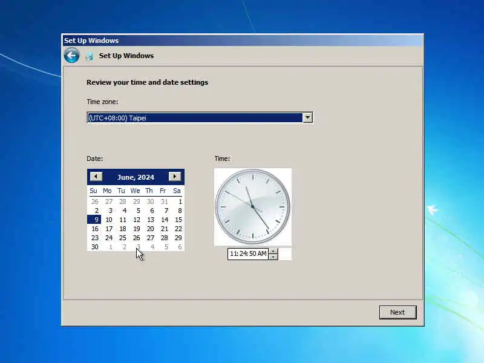The width and height of the screenshot is (484, 363).
Task: Click the Set Up Windows setup icon
Action: pos(90,56)
